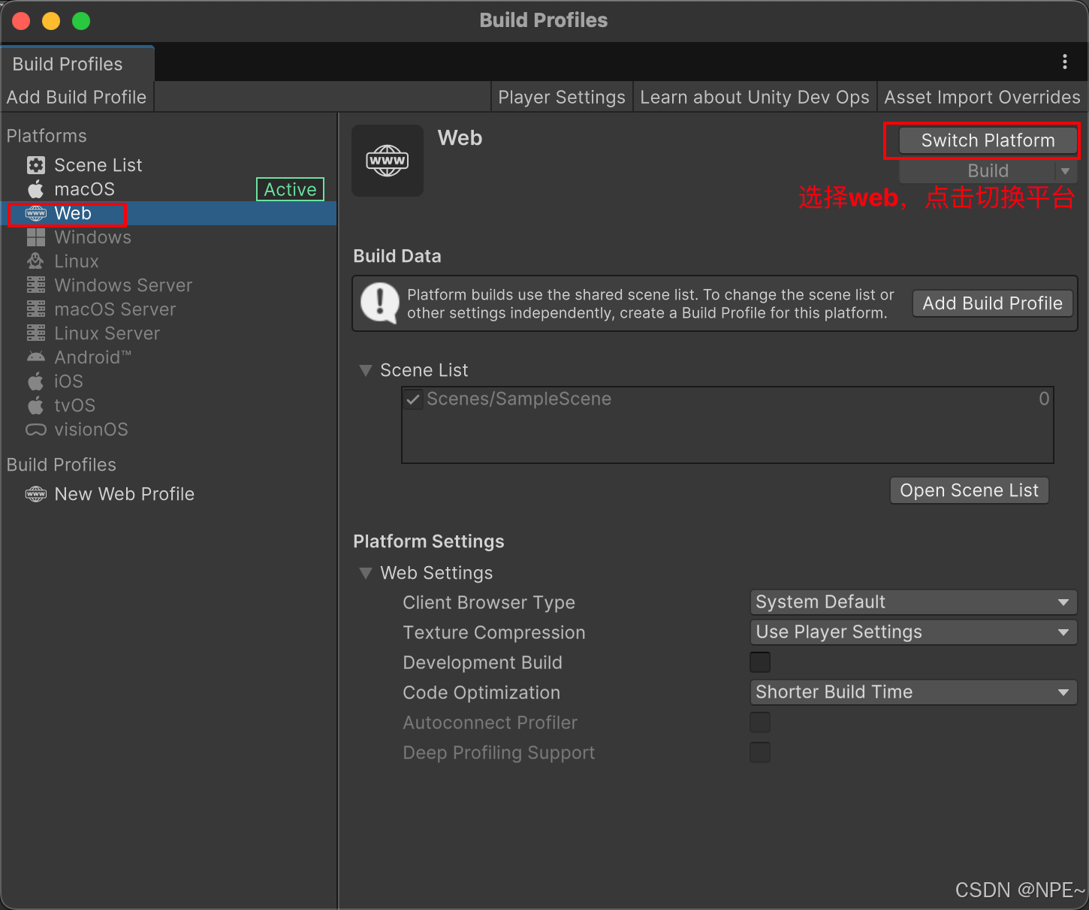This screenshot has width=1089, height=910.
Task: Click the Platform Settings heading
Action: (429, 541)
